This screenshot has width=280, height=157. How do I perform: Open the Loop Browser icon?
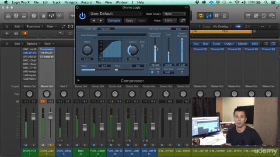point(264,16)
